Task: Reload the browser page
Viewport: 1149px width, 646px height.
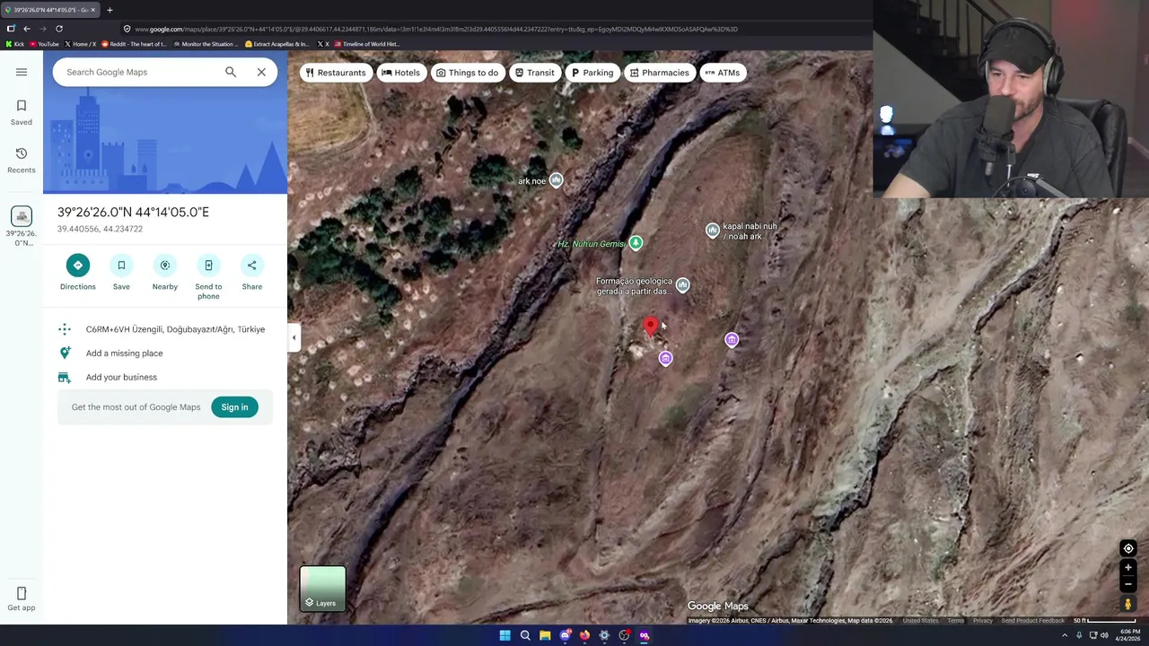Action: point(59,29)
